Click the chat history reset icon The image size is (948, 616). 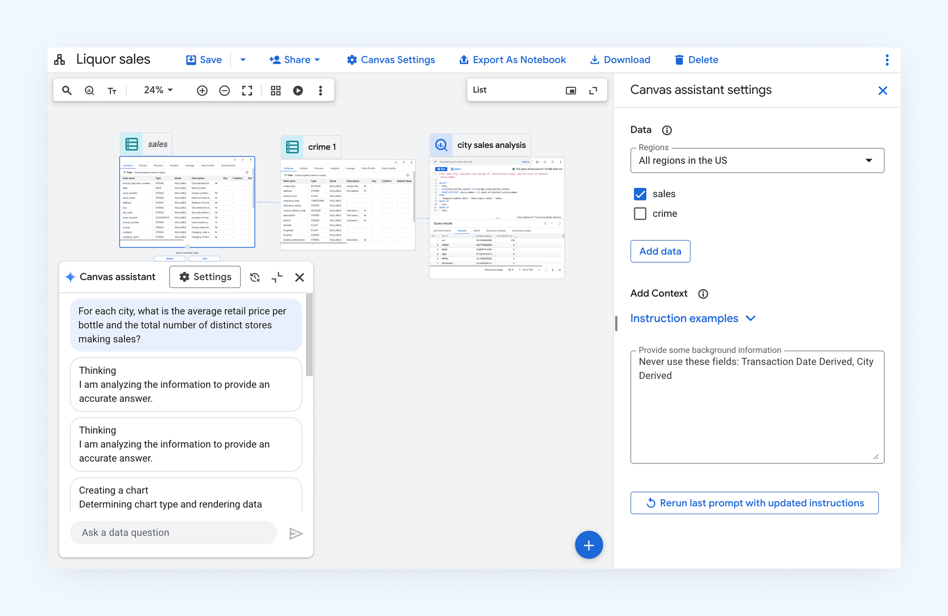255,277
